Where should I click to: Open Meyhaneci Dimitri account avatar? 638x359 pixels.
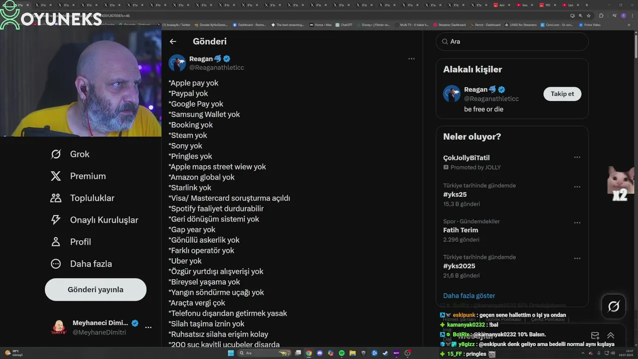coord(59,327)
